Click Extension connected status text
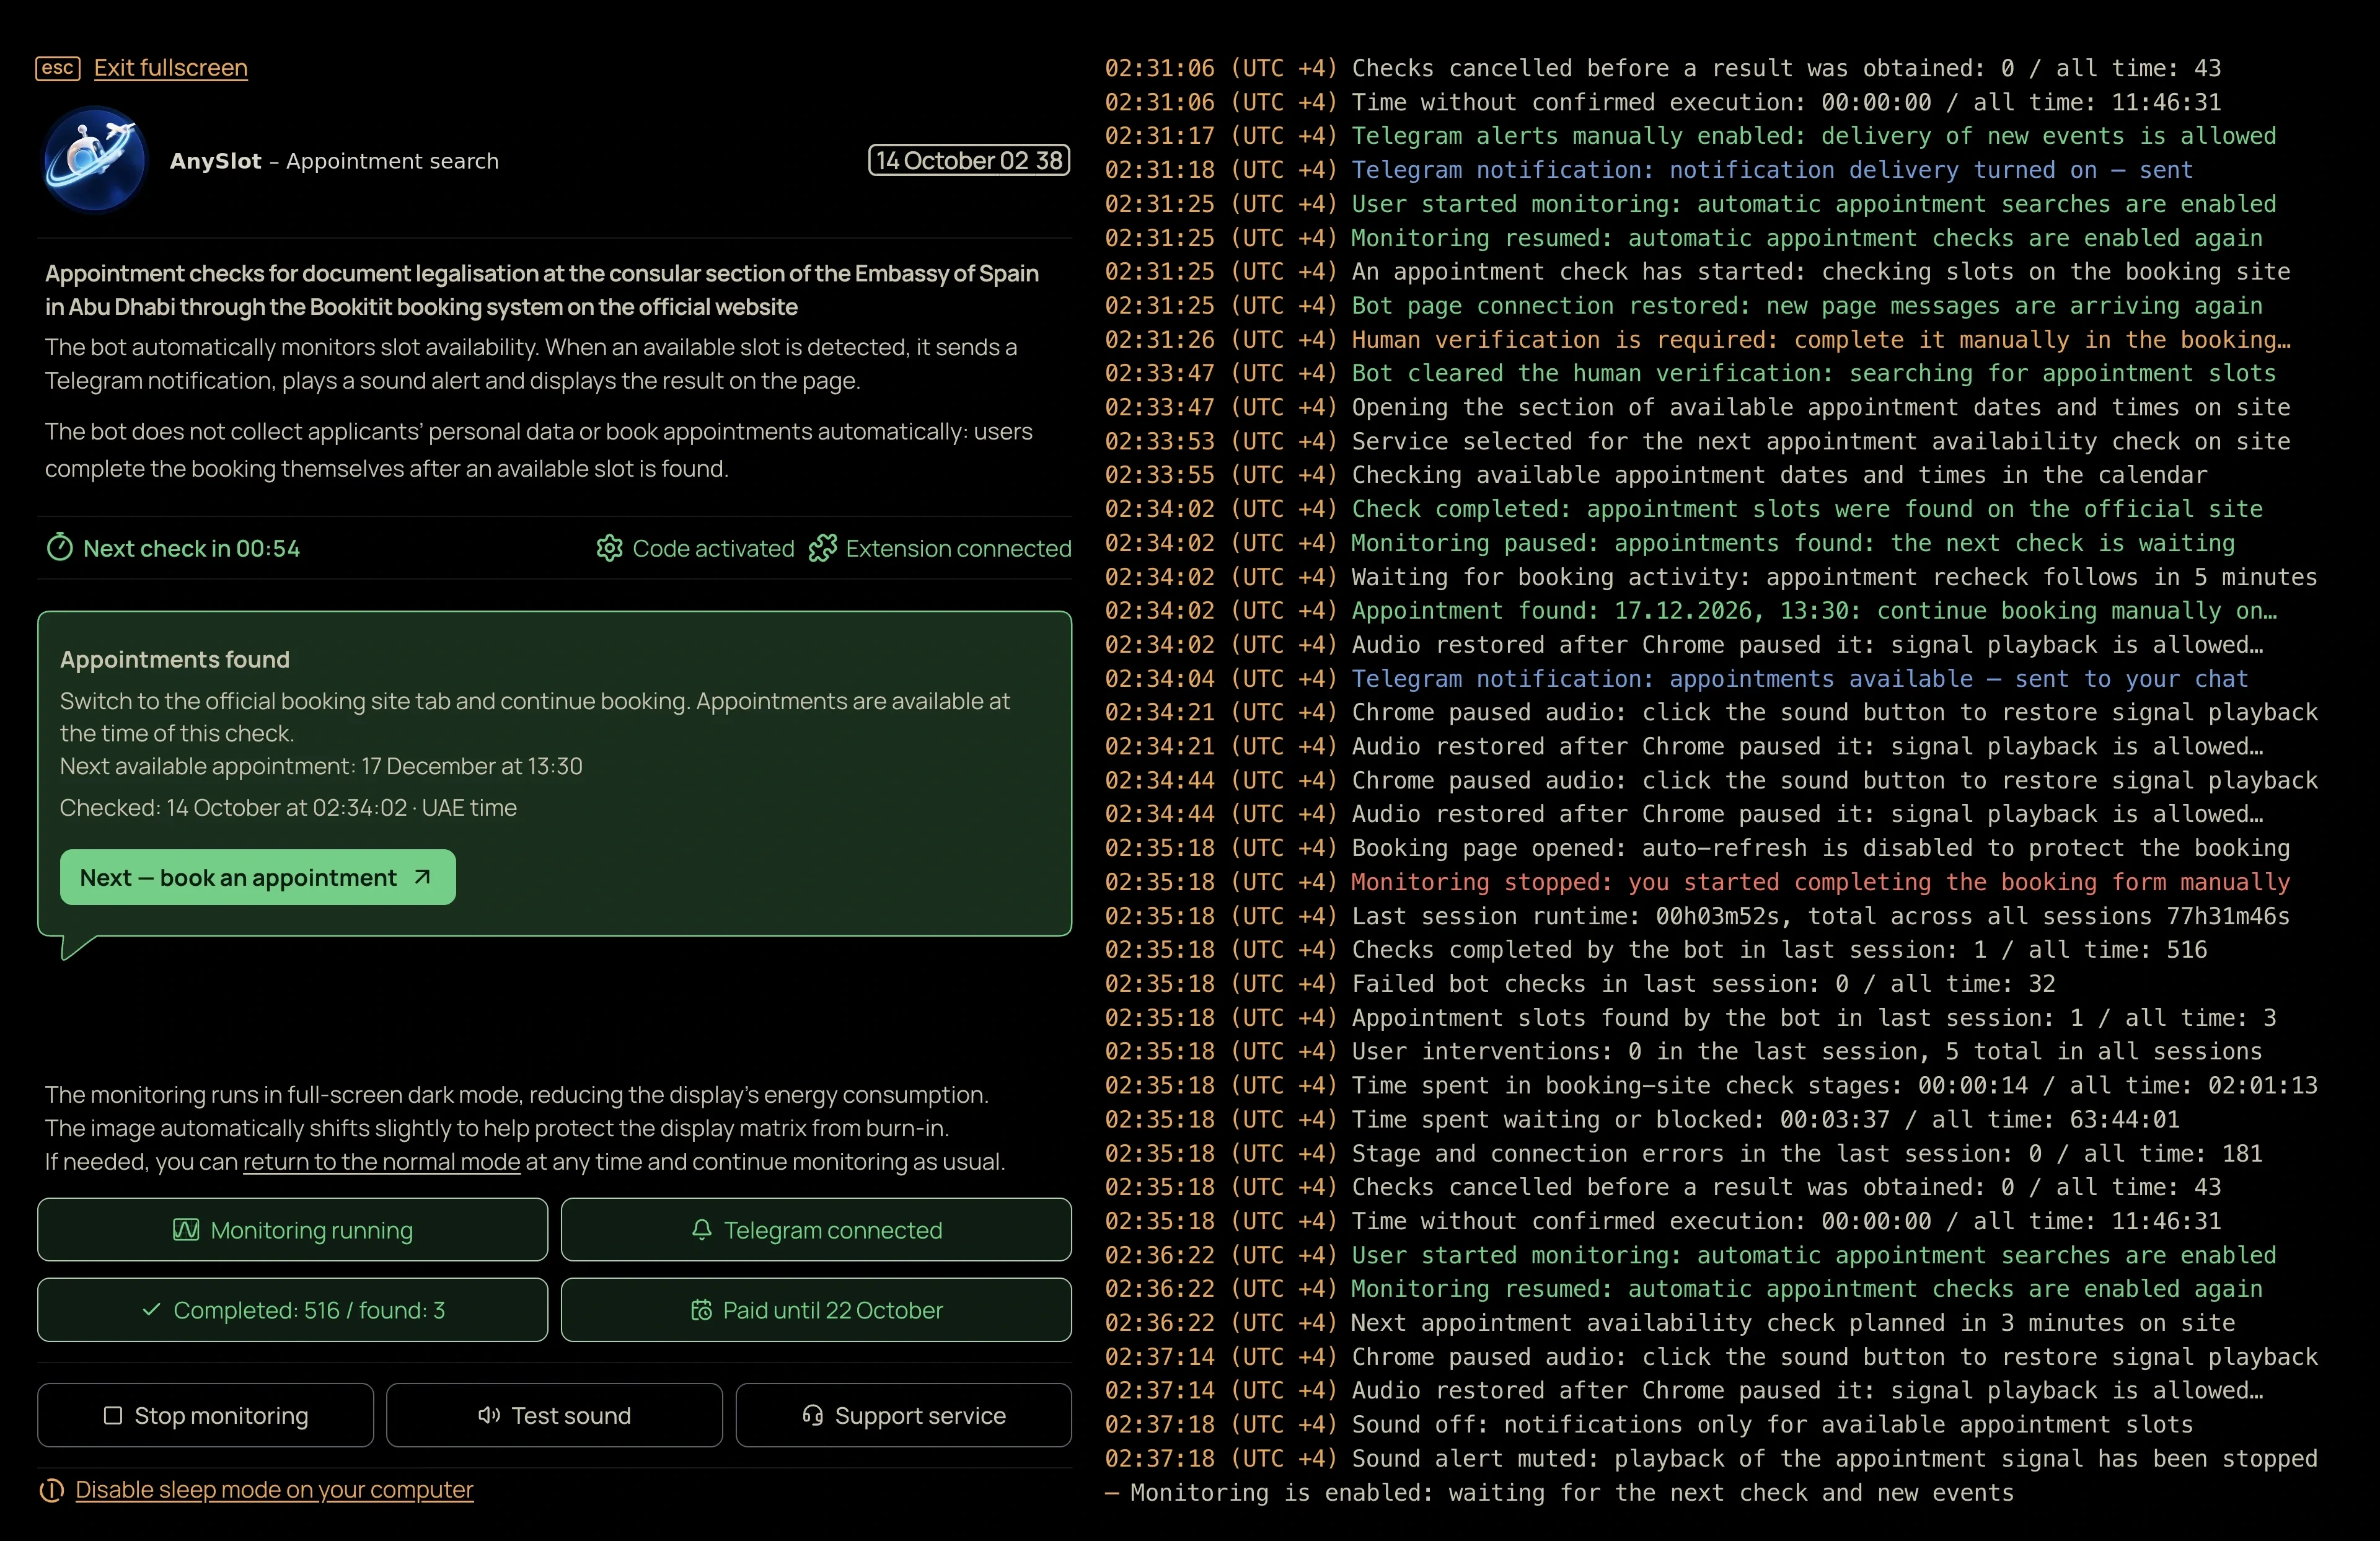Viewport: 2380px width, 1541px height. coord(958,548)
